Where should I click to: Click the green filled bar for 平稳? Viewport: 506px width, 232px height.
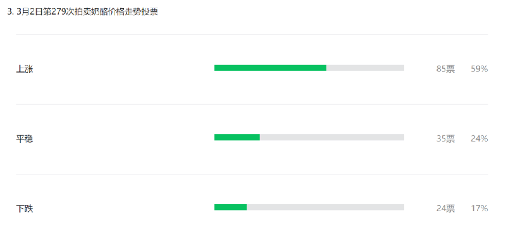tap(237, 137)
